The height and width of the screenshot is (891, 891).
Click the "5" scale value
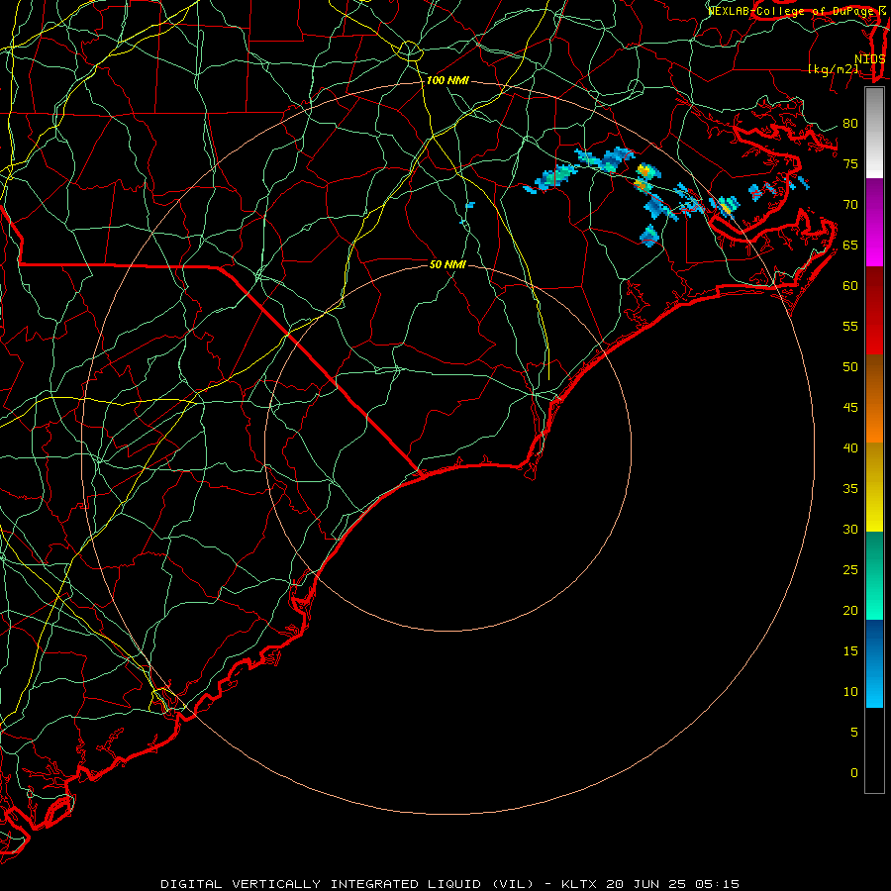854,733
